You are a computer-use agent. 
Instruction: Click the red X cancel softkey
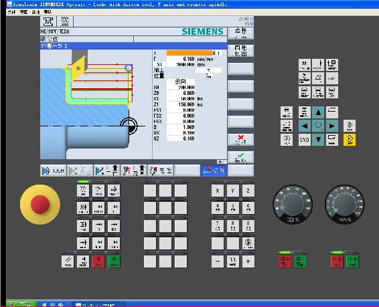point(240,140)
